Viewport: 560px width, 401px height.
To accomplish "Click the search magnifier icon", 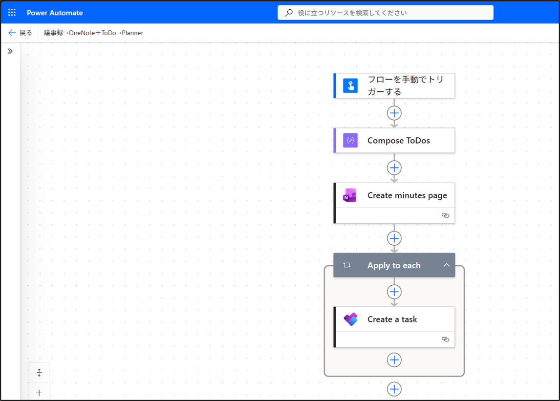I will point(289,13).
